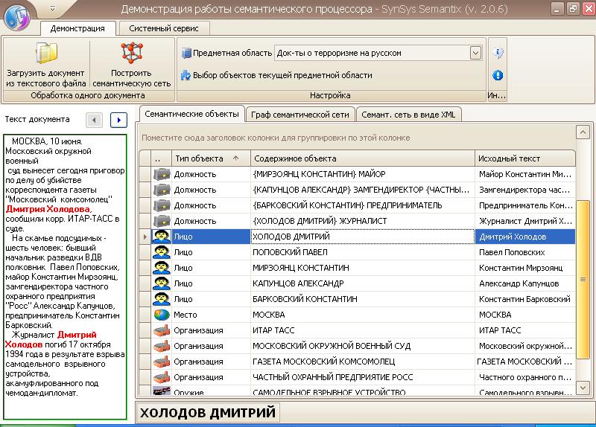Click the Исходный текст column header
The height and width of the screenshot is (427, 596).
coord(525,158)
